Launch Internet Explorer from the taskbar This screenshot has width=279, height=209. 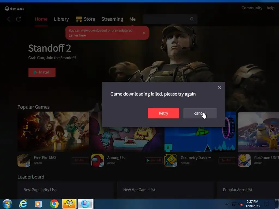pyautogui.click(x=23, y=204)
